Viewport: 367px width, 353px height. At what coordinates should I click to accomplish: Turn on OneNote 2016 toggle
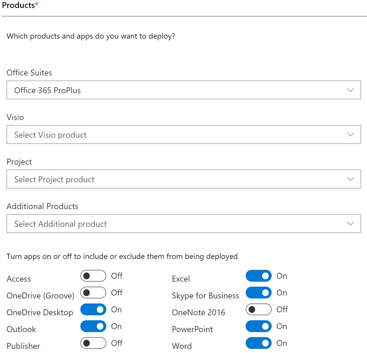(259, 309)
